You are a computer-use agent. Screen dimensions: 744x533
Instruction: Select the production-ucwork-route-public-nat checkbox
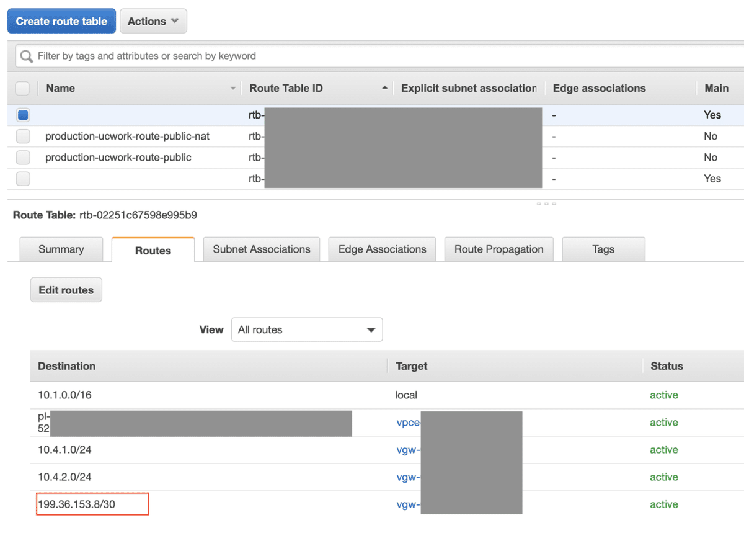[23, 137]
